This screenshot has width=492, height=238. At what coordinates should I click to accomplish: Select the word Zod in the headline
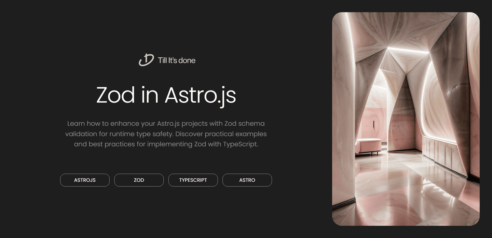coord(115,95)
